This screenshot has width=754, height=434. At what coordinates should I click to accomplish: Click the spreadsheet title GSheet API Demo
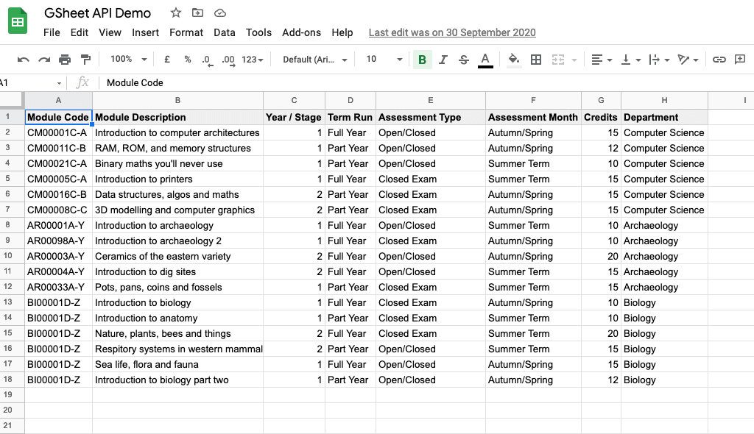click(96, 13)
